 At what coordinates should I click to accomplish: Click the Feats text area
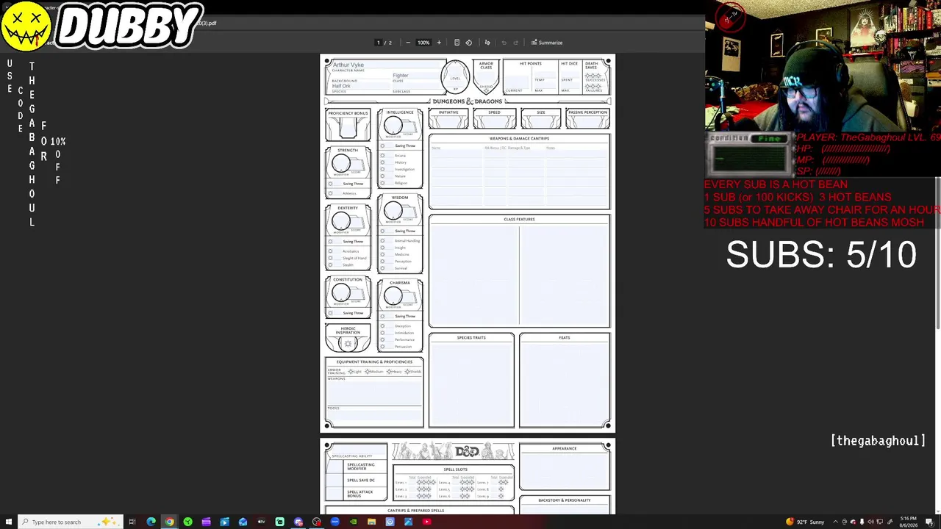pos(565,383)
